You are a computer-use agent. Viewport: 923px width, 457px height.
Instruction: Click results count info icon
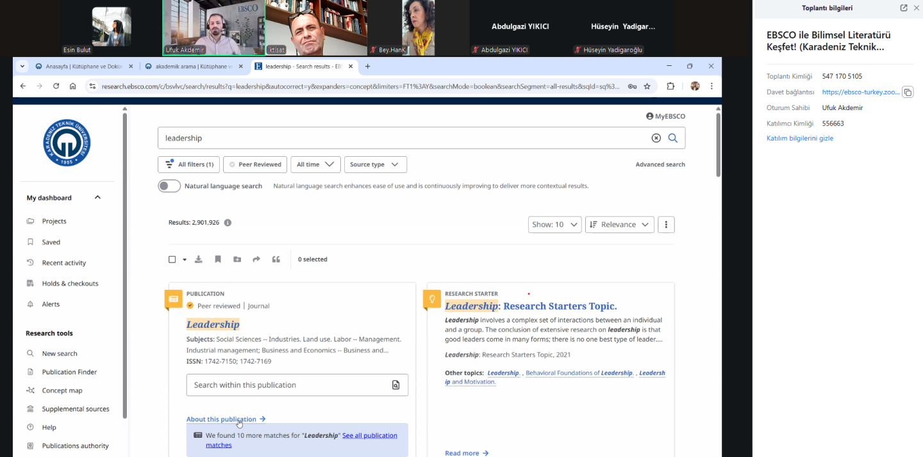click(228, 223)
